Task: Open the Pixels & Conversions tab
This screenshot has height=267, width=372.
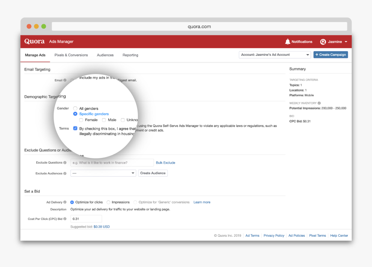Action: [71, 55]
